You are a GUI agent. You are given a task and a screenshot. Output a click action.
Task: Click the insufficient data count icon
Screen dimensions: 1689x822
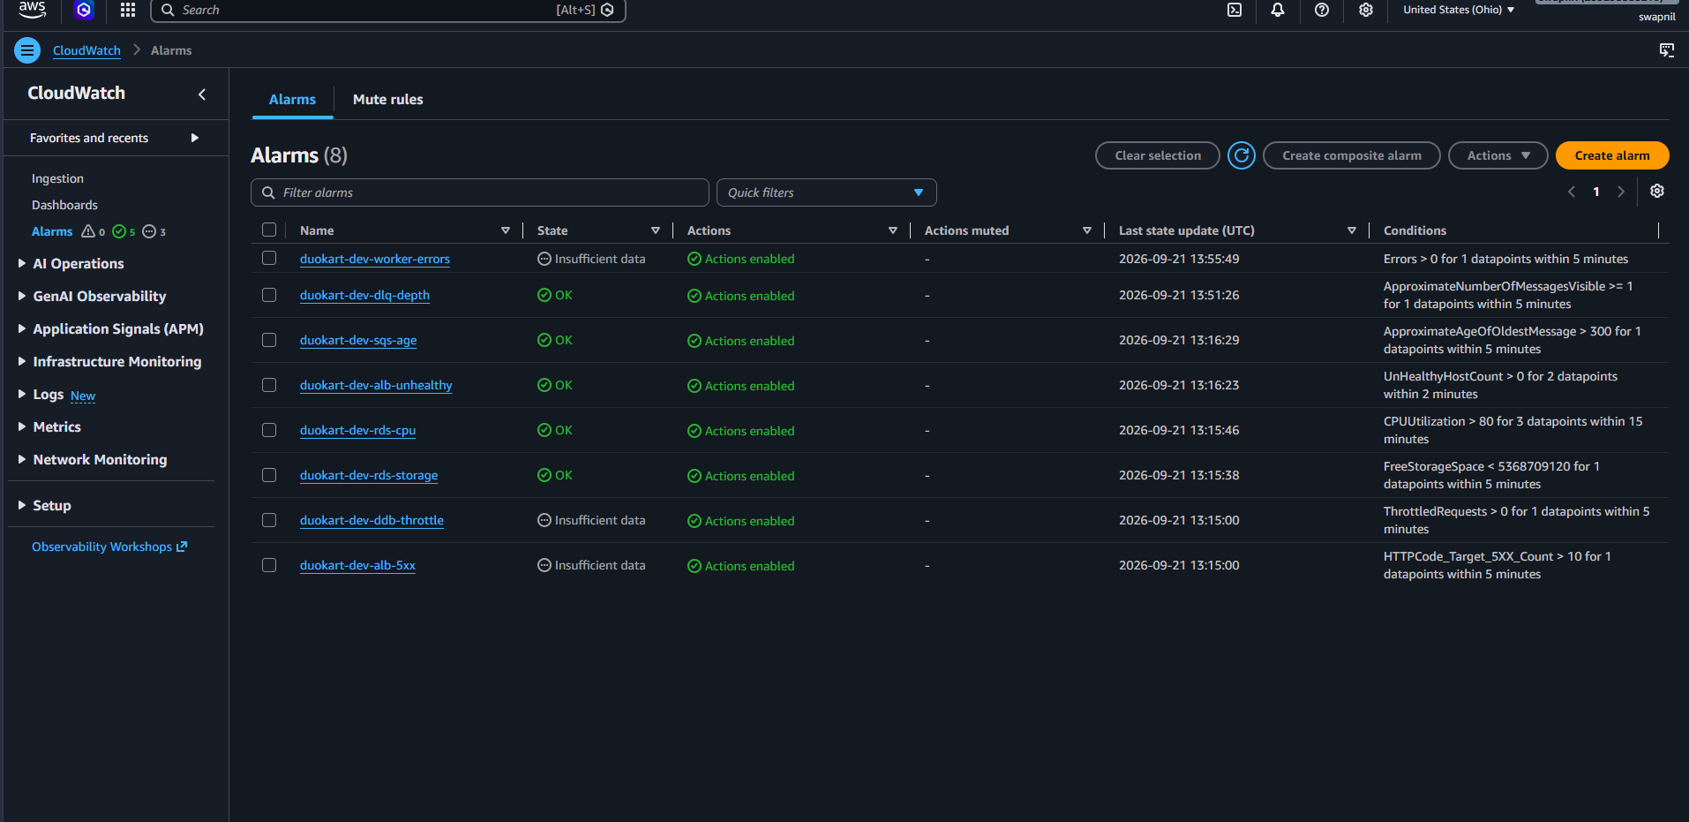[x=149, y=231]
